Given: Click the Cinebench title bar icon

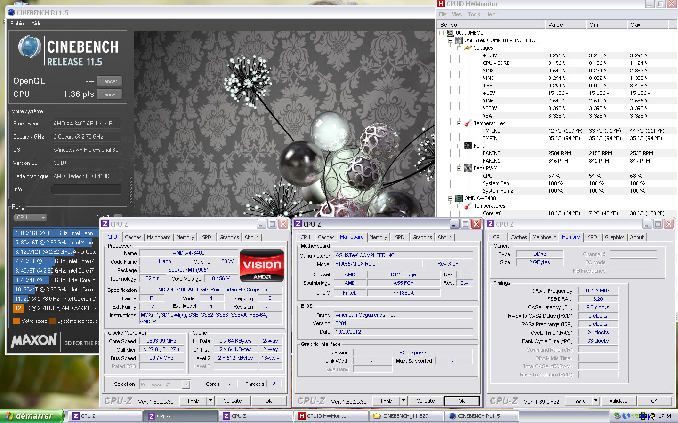Looking at the screenshot, I should click(x=11, y=13).
